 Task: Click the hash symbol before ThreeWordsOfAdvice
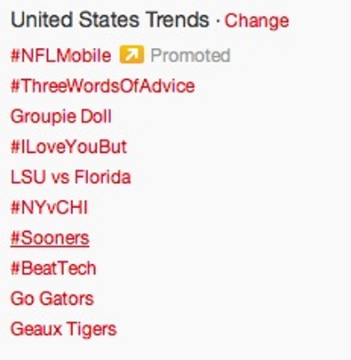[x=15, y=86]
